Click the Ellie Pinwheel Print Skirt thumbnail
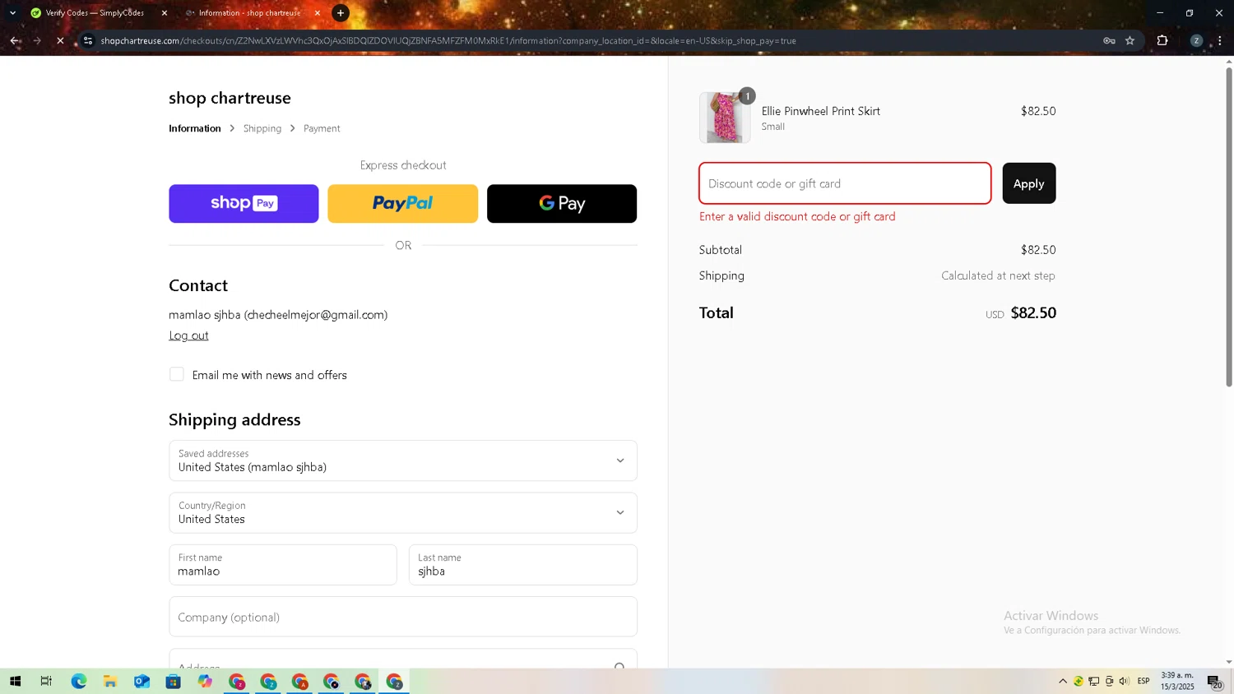Screen dimensions: 1234x694 point(725,118)
